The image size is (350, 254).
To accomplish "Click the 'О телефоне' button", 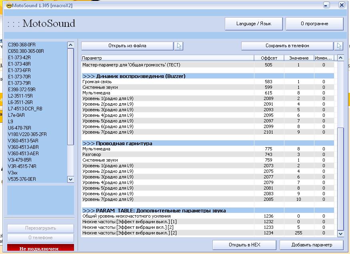I will point(41,238).
